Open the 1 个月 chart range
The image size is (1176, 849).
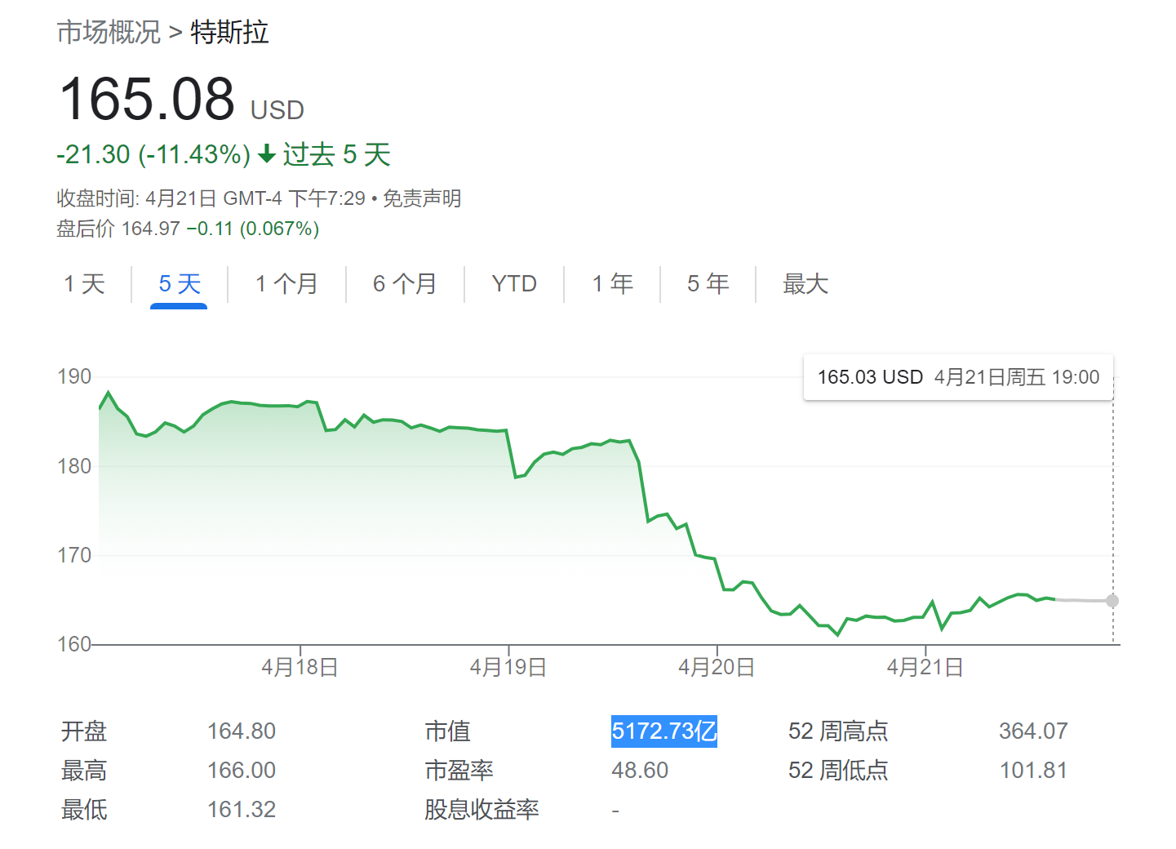(x=286, y=284)
